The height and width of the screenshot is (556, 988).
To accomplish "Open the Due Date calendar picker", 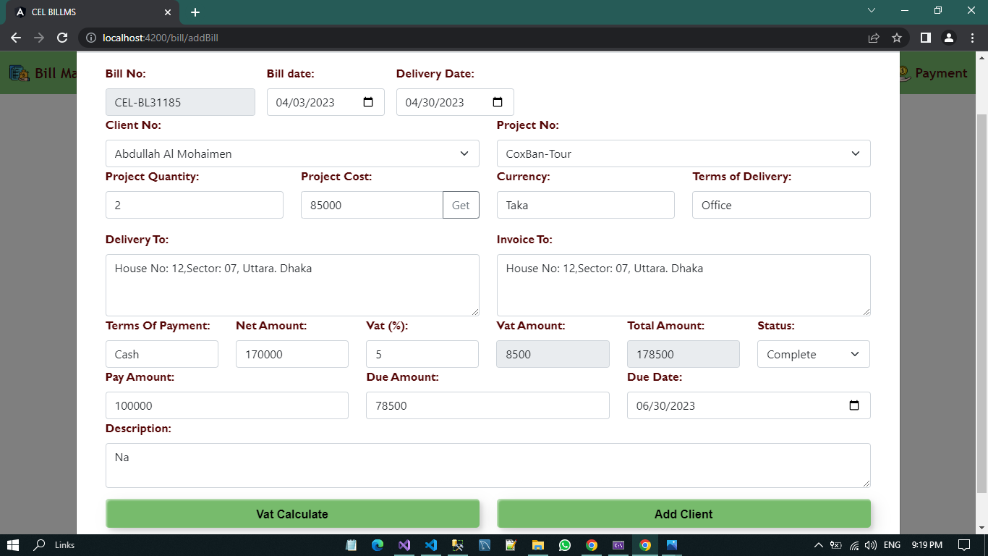I will point(853,405).
